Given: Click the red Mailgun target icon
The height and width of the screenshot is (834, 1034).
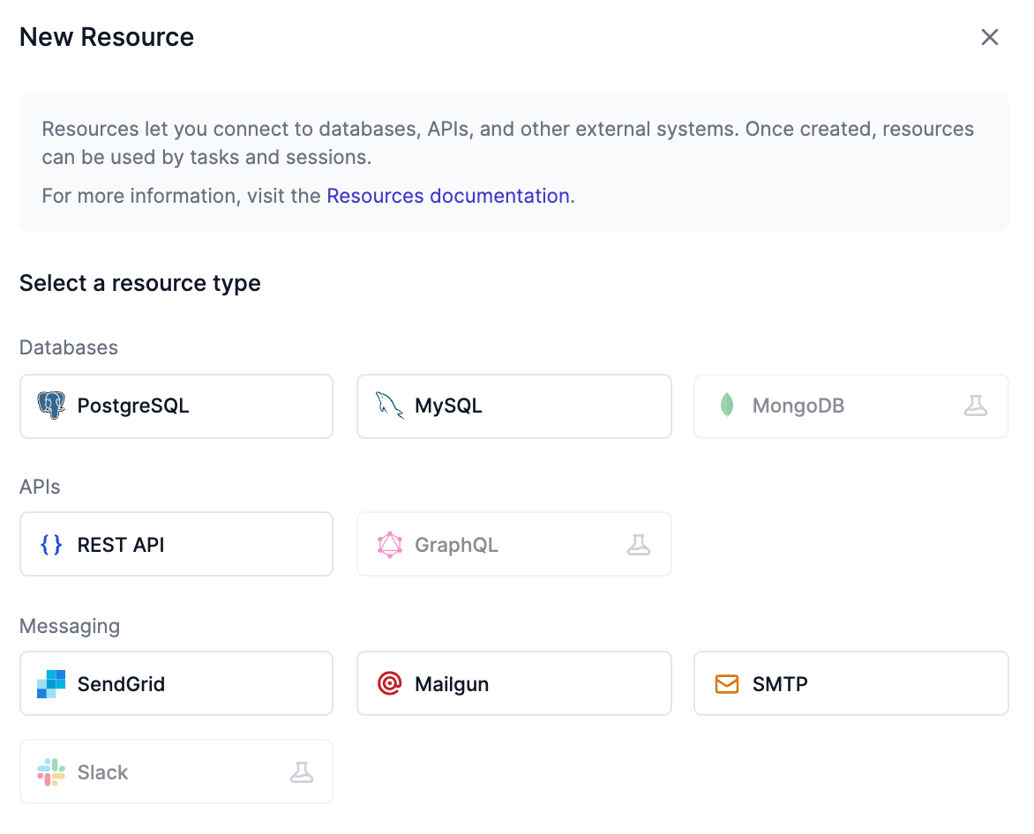Looking at the screenshot, I should (x=390, y=684).
